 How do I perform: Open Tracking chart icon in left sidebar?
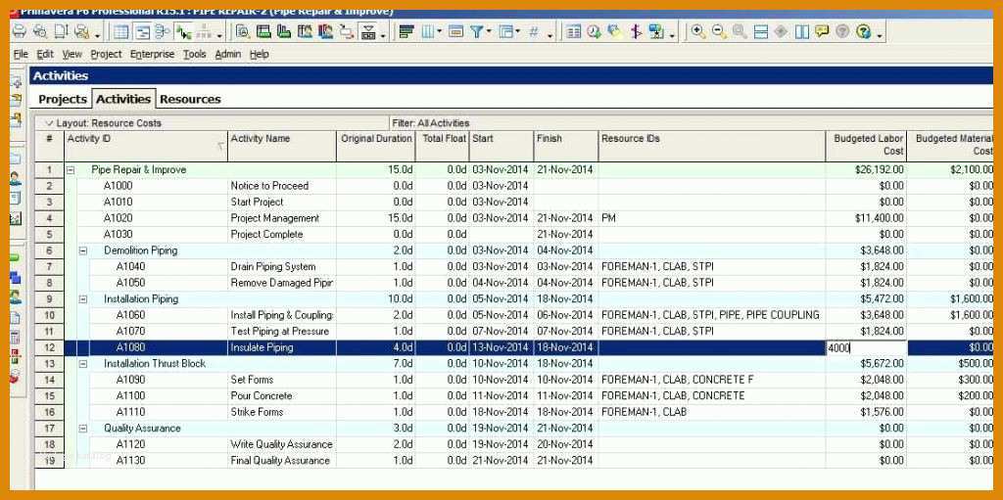pyautogui.click(x=16, y=218)
